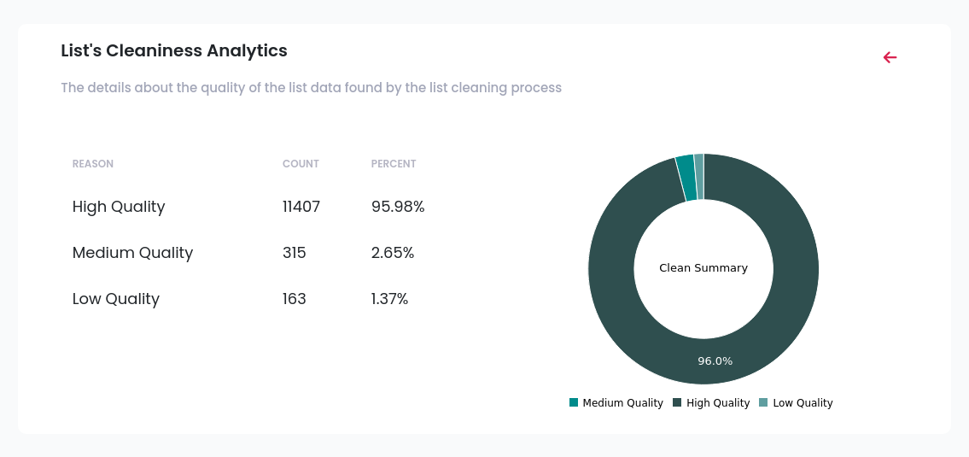Click the REASON column header

(x=93, y=164)
